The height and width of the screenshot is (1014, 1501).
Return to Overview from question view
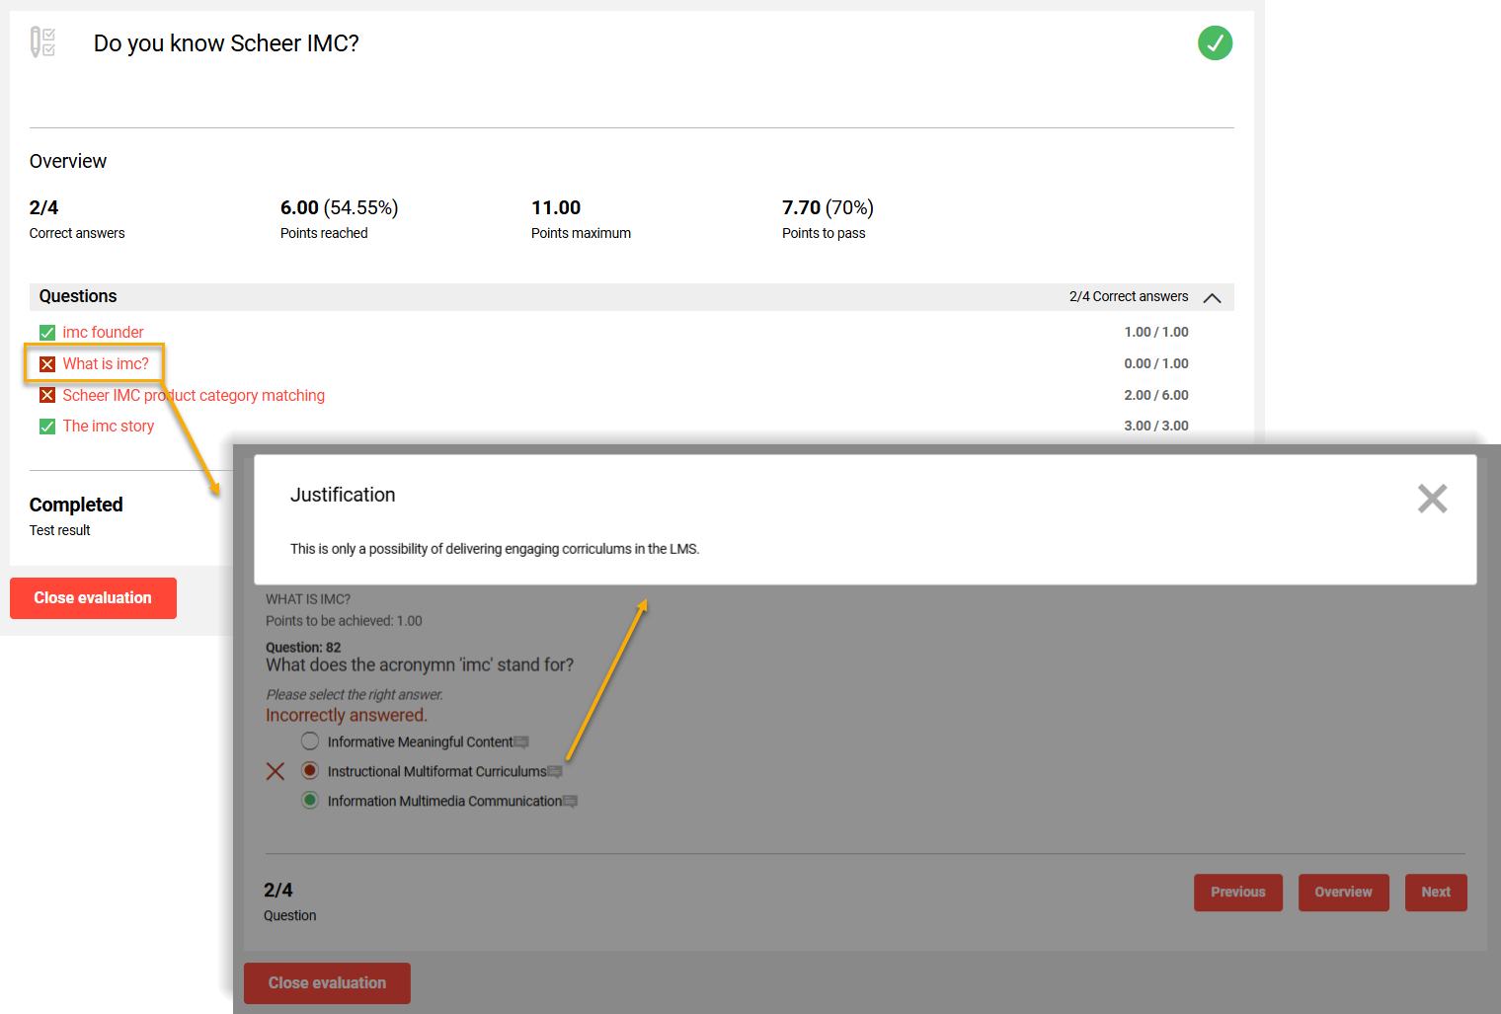click(x=1344, y=893)
